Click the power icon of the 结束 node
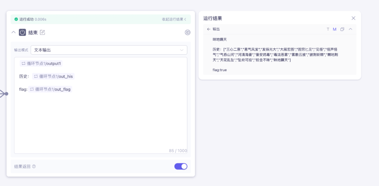 coord(22,32)
